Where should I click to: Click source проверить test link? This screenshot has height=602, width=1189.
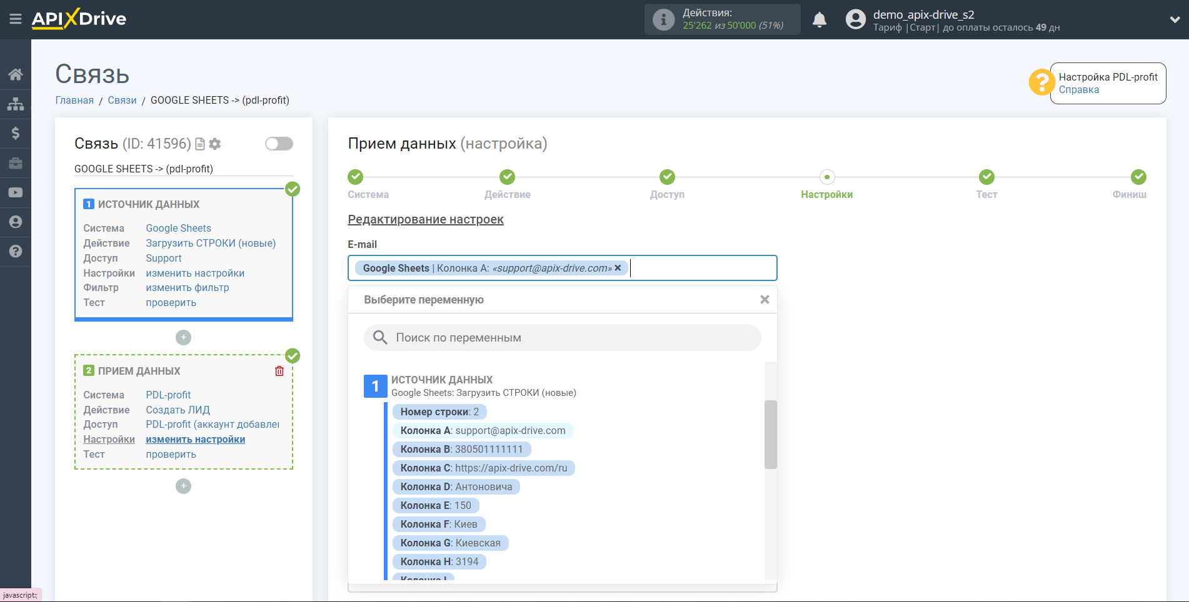(171, 303)
